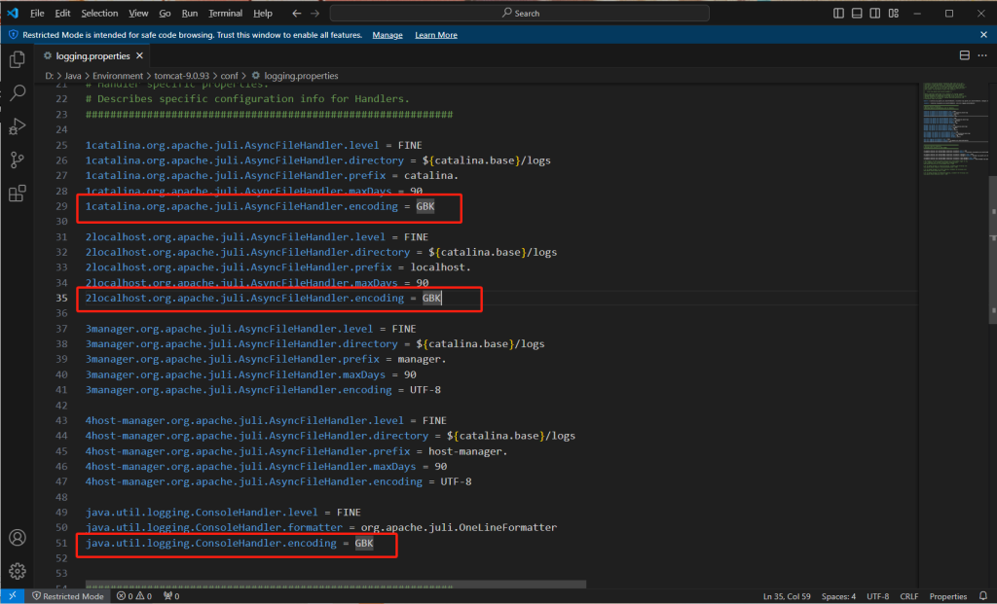The image size is (997, 604).
Task: Expand logging.properties breadcrumb item
Action: [x=294, y=76]
